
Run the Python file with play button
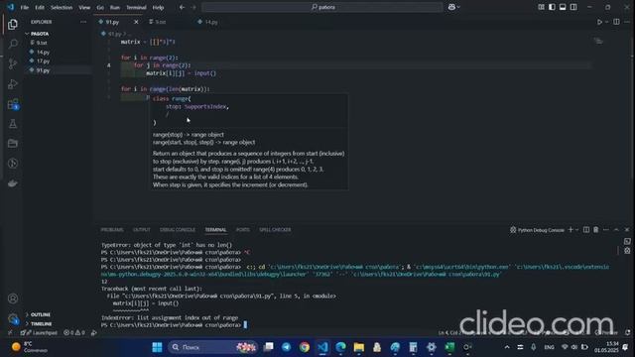pos(599,22)
